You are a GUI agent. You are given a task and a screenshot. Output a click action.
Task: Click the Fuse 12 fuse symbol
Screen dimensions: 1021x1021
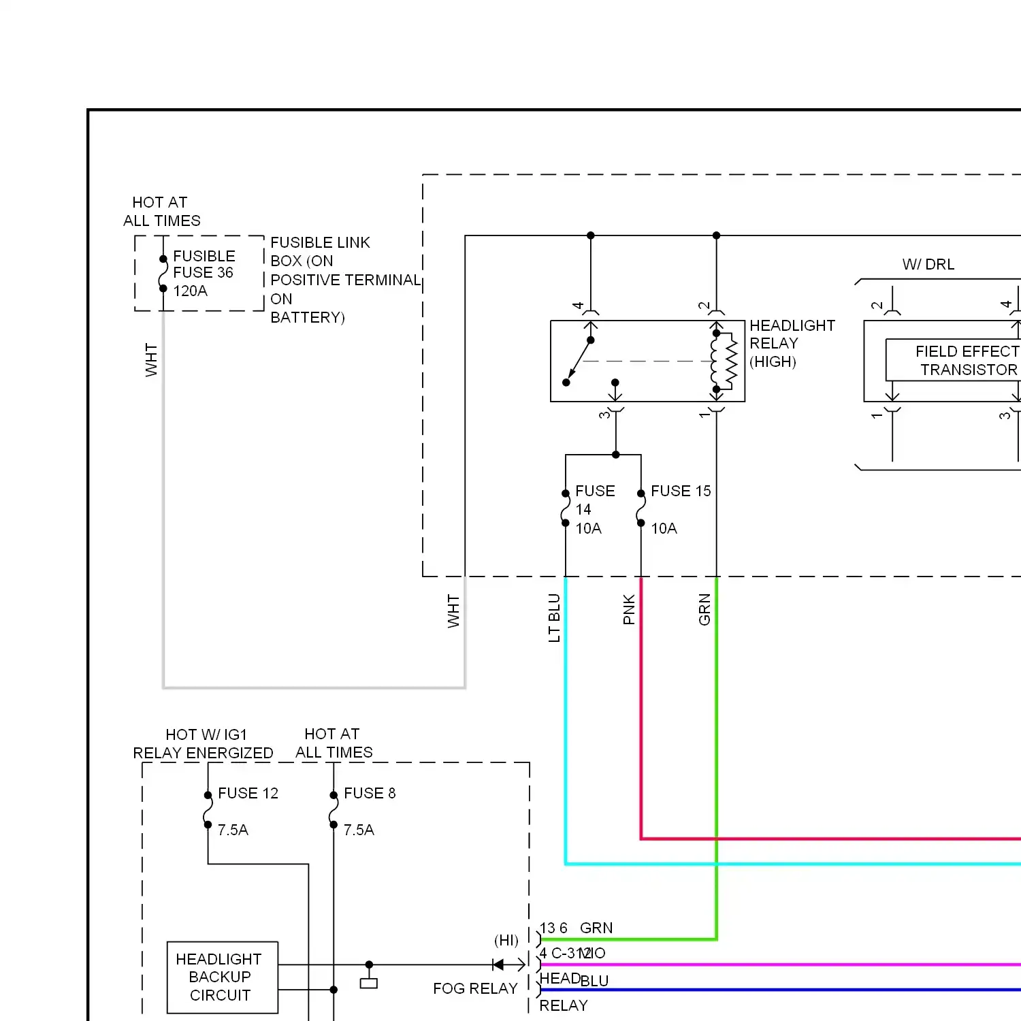point(208,810)
